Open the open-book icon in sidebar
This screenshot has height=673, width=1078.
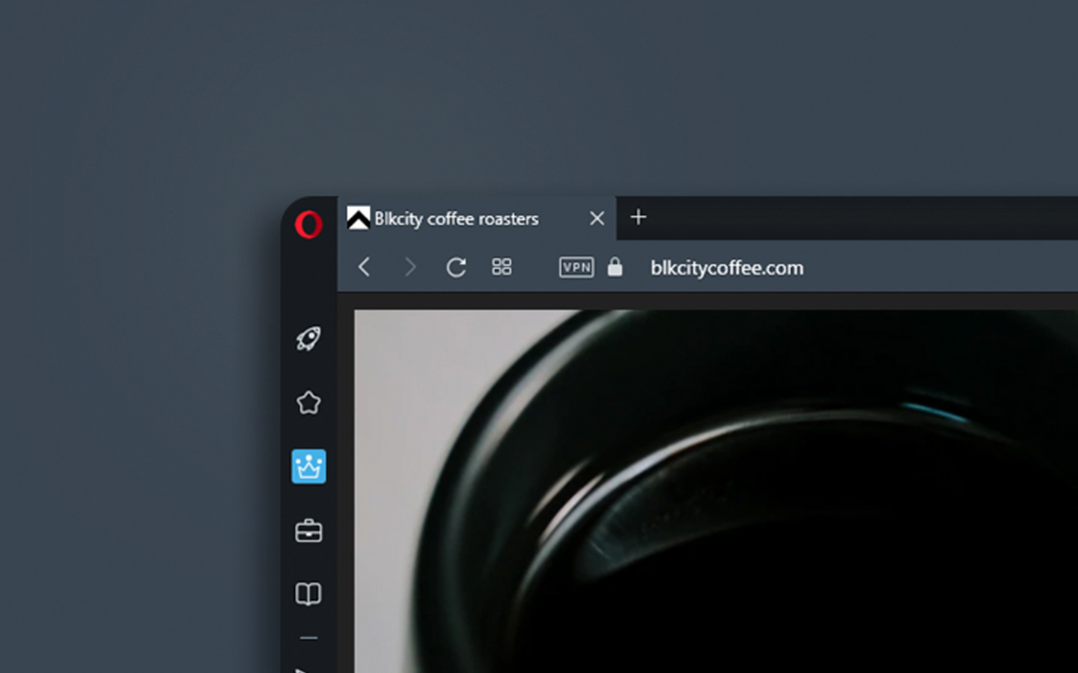coord(308,594)
